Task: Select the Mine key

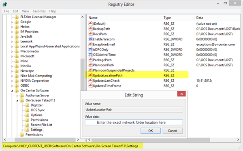Action: pos(24,61)
